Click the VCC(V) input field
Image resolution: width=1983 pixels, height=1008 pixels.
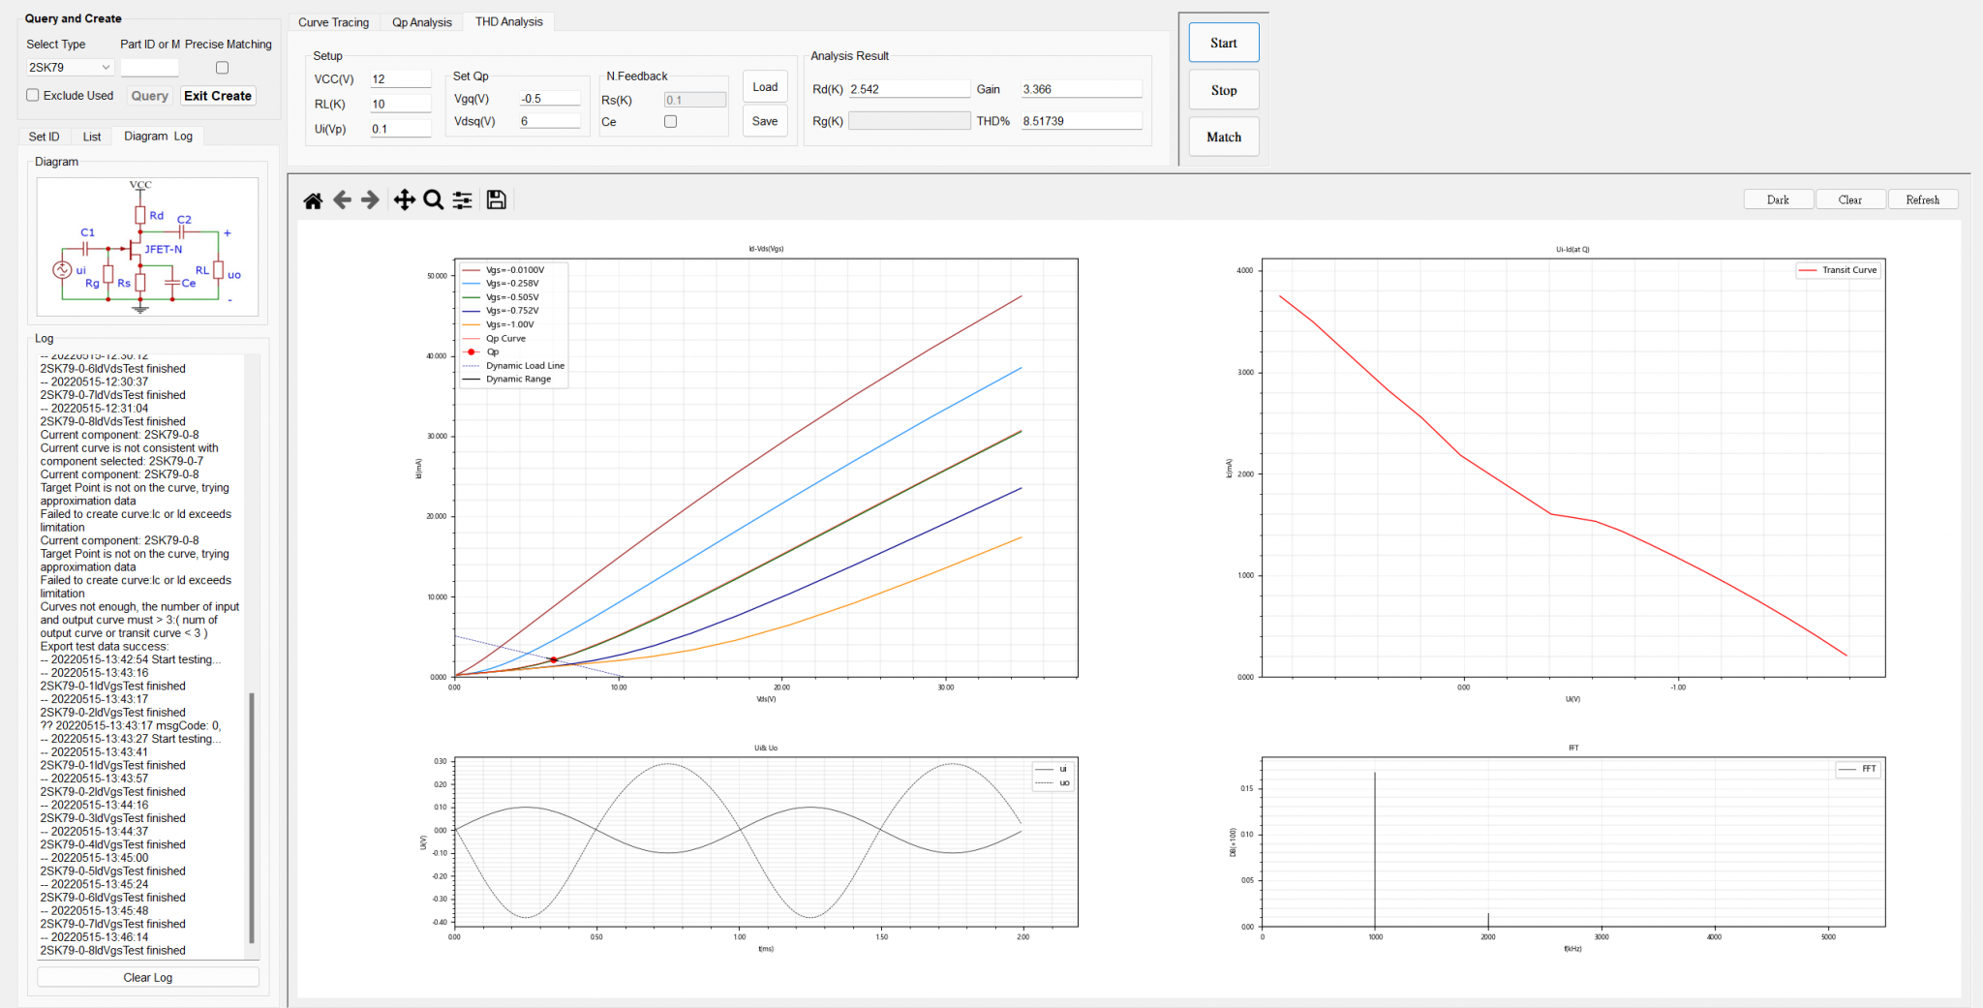400,79
